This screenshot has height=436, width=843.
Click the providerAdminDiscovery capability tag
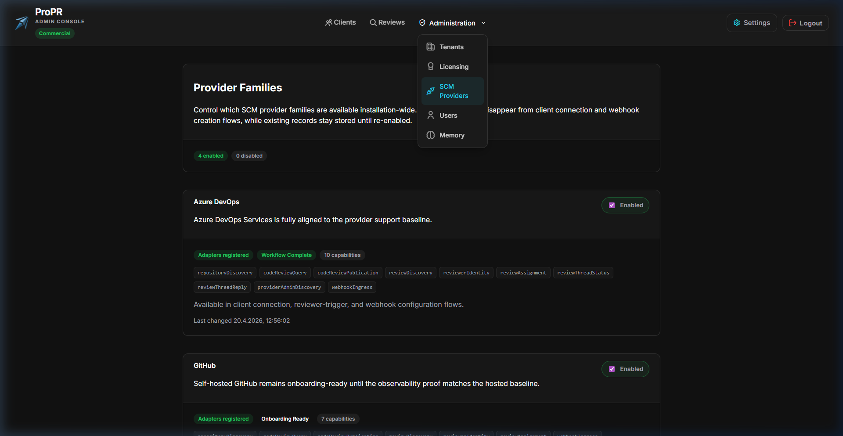click(x=289, y=287)
